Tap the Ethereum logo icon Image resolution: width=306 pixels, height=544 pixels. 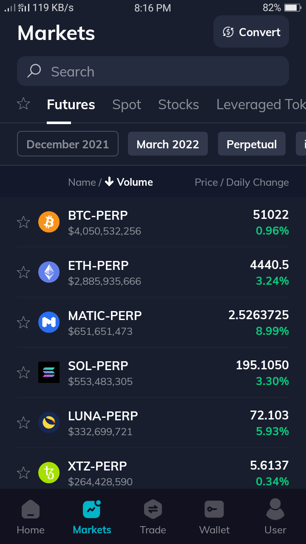[49, 272]
